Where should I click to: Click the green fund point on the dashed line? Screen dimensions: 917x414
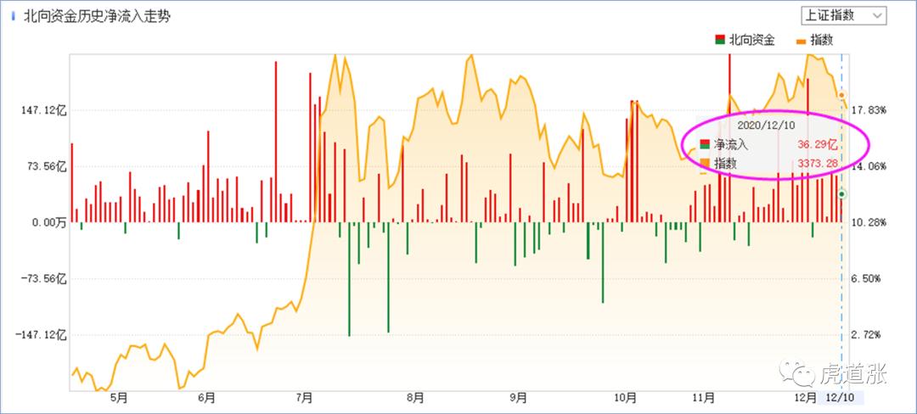(x=842, y=194)
